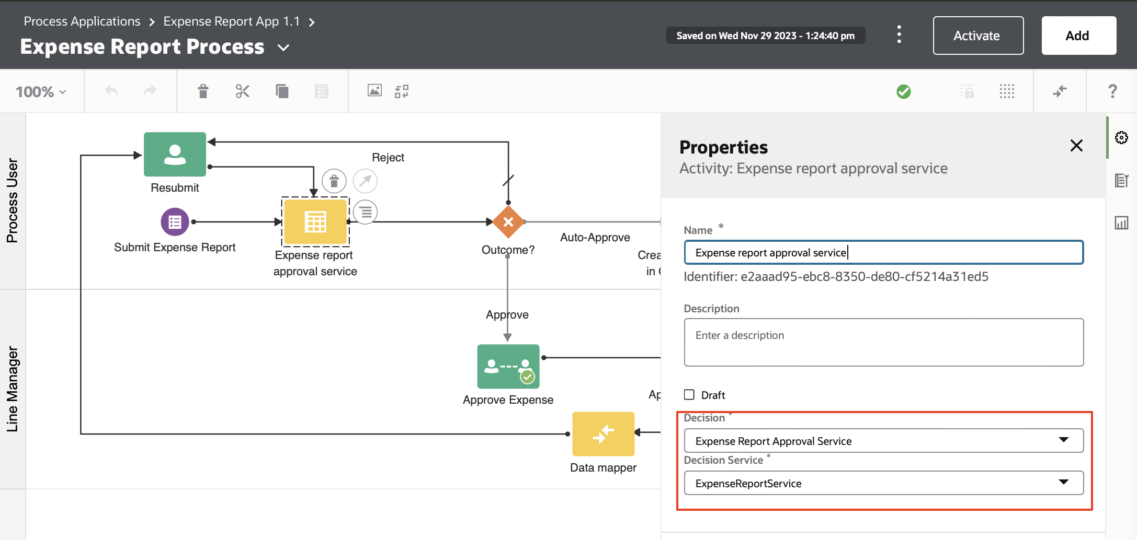This screenshot has height=540, width=1137.
Task: Open the analytics chart icon on the right sidebar
Action: point(1122,222)
